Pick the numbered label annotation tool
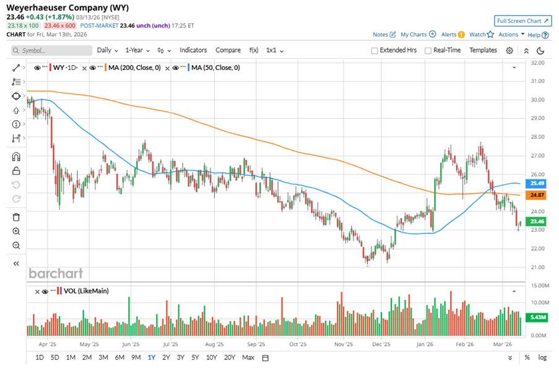The height and width of the screenshot is (372, 559). tap(16, 124)
